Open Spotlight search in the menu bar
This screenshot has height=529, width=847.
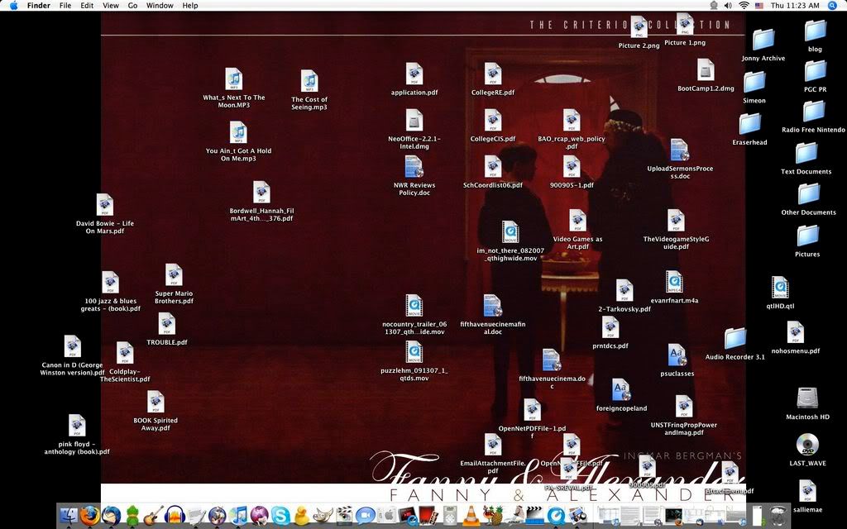pyautogui.click(x=832, y=6)
